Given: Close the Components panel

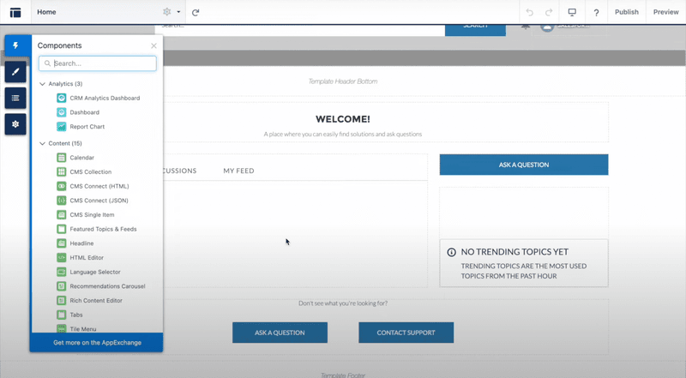Looking at the screenshot, I should [153, 45].
